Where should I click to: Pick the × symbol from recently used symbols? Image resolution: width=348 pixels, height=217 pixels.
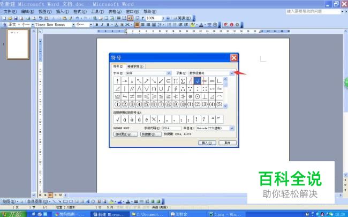coord(154,119)
